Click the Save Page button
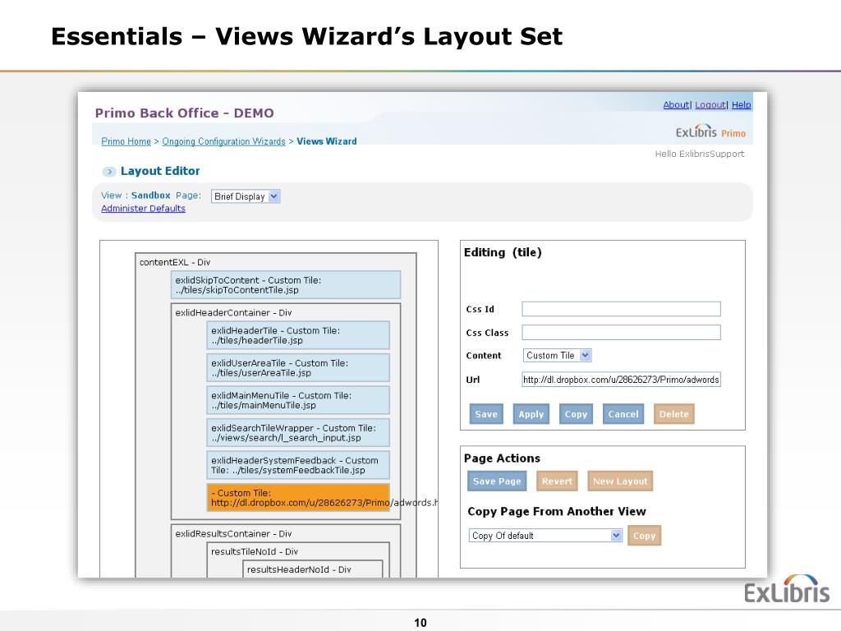 tap(497, 481)
